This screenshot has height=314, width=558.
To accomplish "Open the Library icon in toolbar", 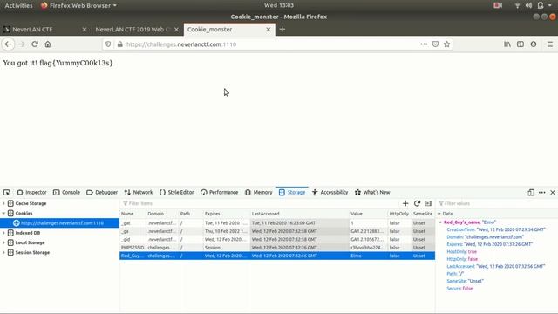I will (507, 44).
